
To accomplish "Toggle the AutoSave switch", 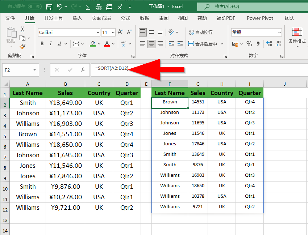I will coord(34,7).
